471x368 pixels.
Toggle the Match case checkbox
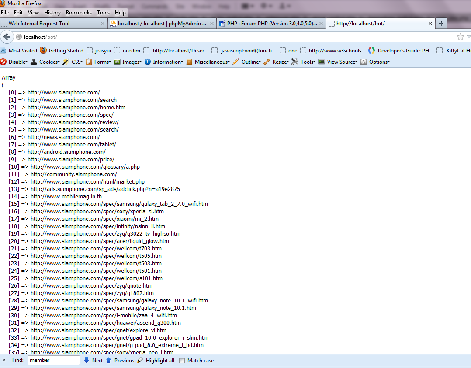click(182, 361)
